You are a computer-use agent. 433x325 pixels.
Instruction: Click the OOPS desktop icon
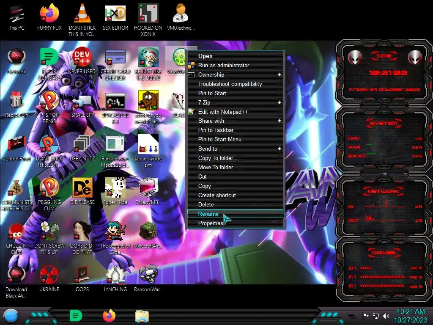(82, 278)
